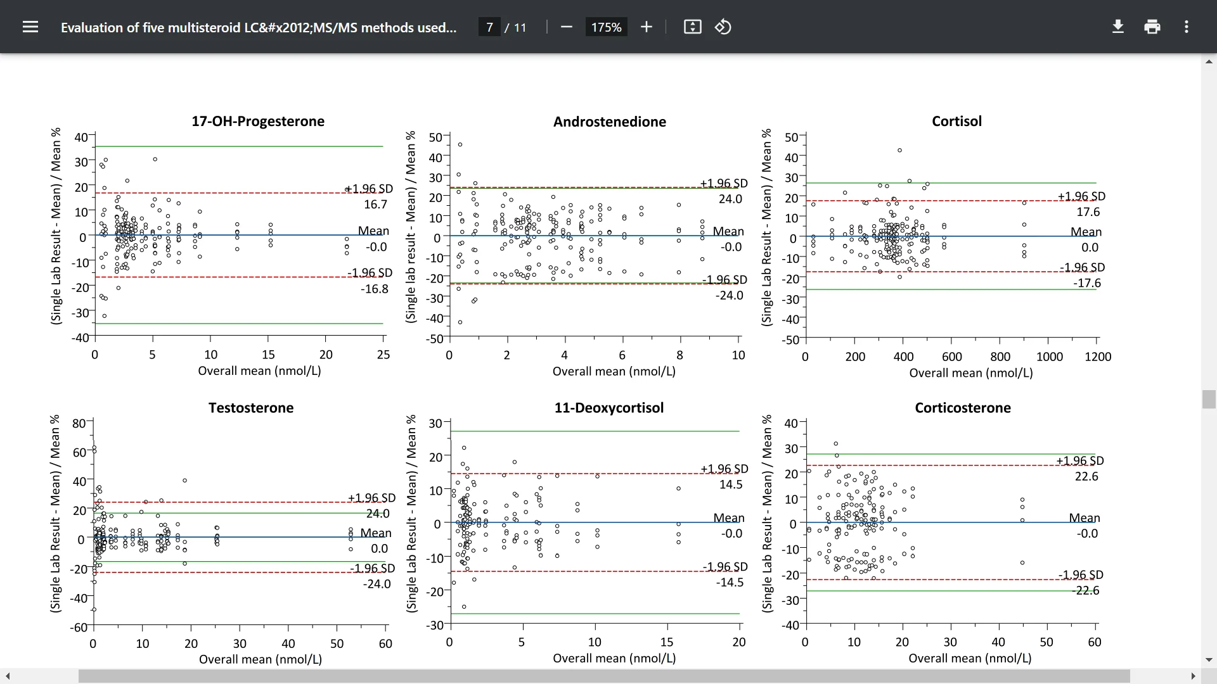This screenshot has width=1217, height=684.
Task: Click 'Mean' label in Cortisol chart
Action: (1086, 232)
